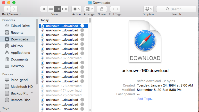Image resolution: width=199 pixels, height=112 pixels.
Task: Click the file list vertical scrollbar
Action: 90,20
